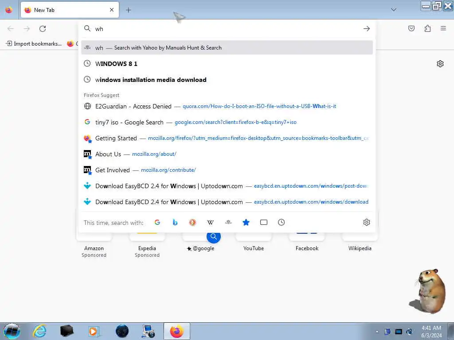The image size is (454, 340).
Task: Open search settings gear in dropdown
Action: point(366,222)
